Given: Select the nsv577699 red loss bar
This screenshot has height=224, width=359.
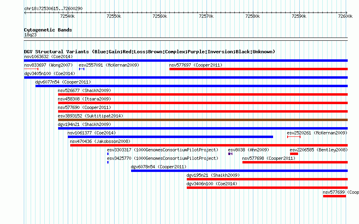Looking at the screenshot, I should (334, 196).
